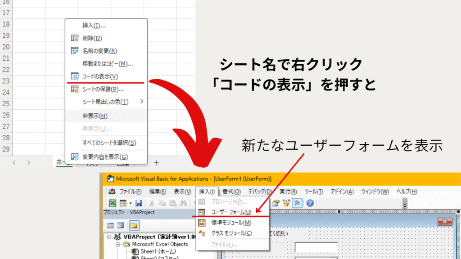Select シートの保護(P)... in the context menu
The width and height of the screenshot is (461, 259).
(x=106, y=89)
